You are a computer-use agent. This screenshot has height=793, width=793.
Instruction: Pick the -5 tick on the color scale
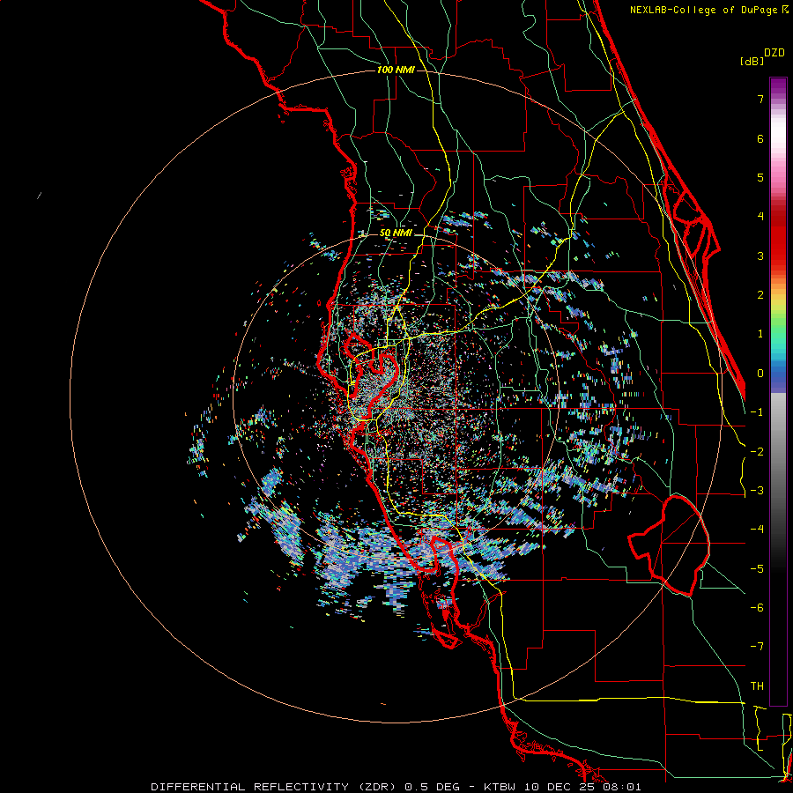pos(757,569)
